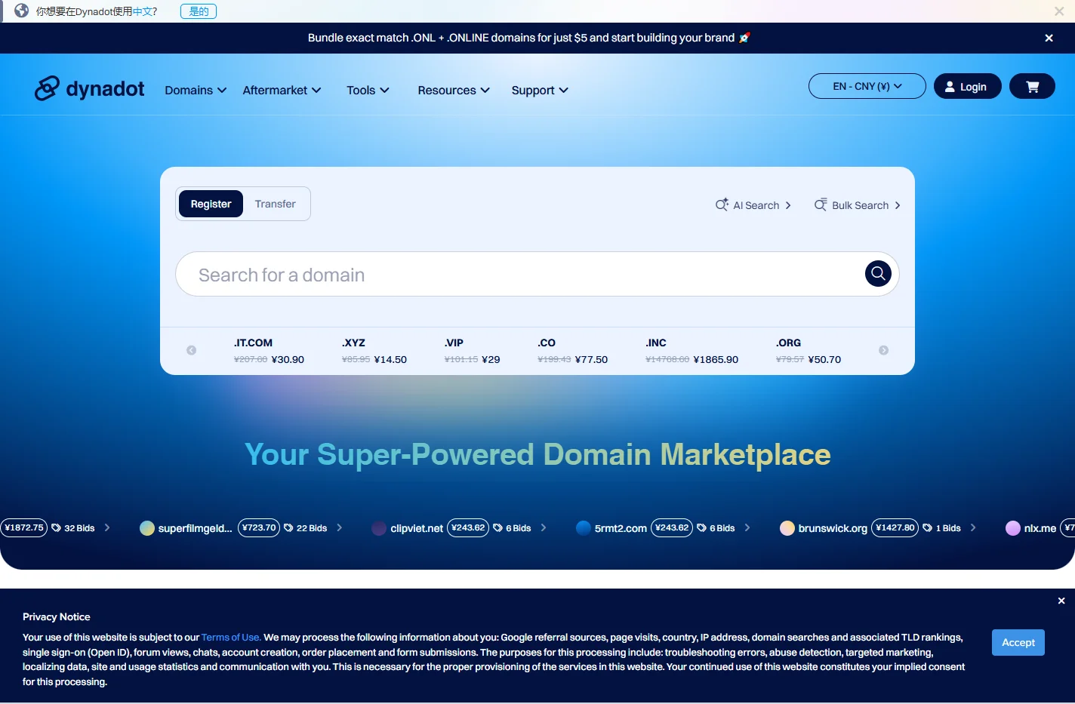The image size is (1075, 704).
Task: Click the brunswick.org avatar circle
Action: [787, 528]
